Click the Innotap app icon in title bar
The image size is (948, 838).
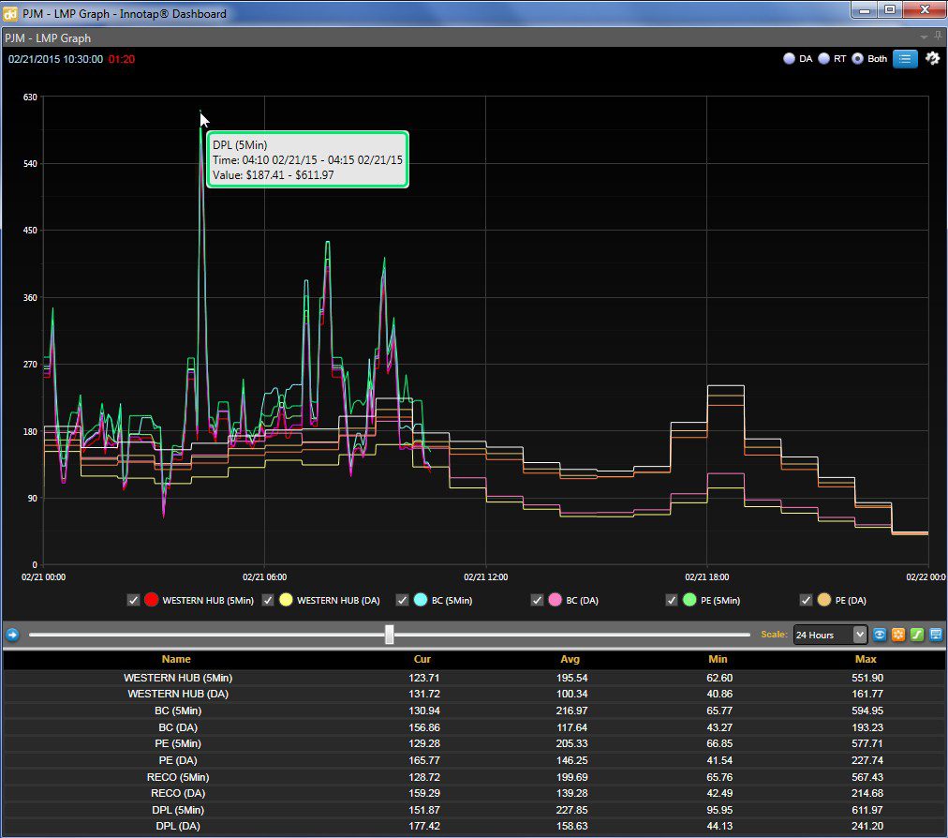tap(9, 13)
